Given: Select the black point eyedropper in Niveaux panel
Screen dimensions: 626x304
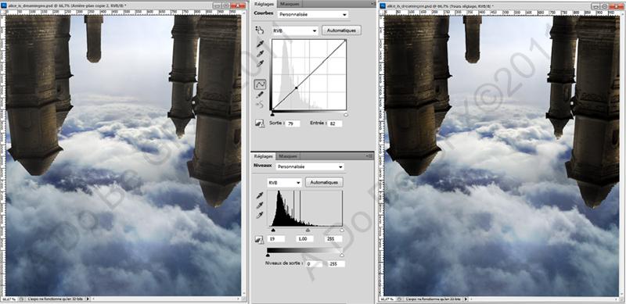Looking at the screenshot, I should (x=260, y=195).
